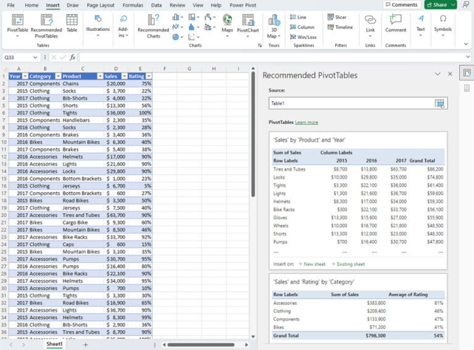Screen dimensions: 474x350
Task: Click the horizontal sheet scrollbar
Action: pos(201,345)
